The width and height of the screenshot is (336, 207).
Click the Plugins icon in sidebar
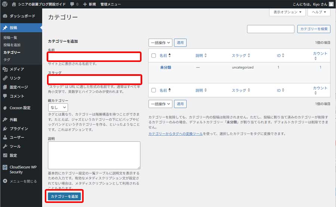click(5, 129)
